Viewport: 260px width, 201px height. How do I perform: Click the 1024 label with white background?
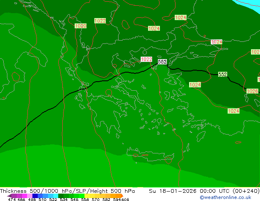[217, 42]
